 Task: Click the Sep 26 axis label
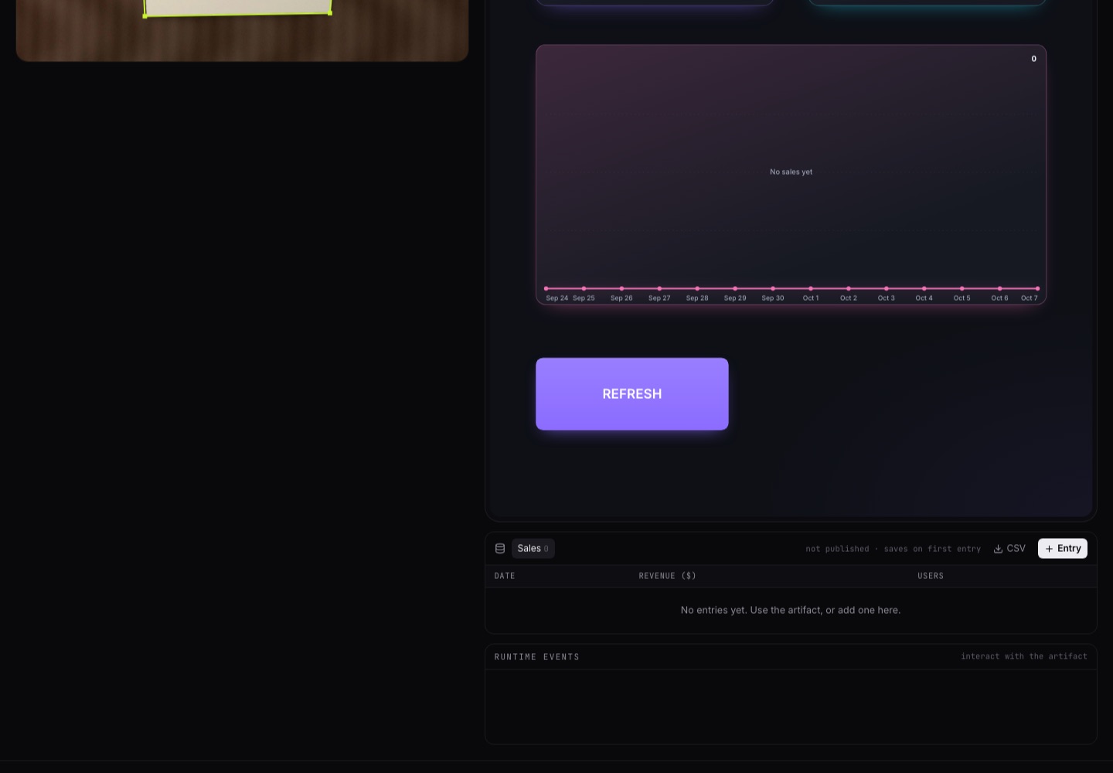coord(621,298)
